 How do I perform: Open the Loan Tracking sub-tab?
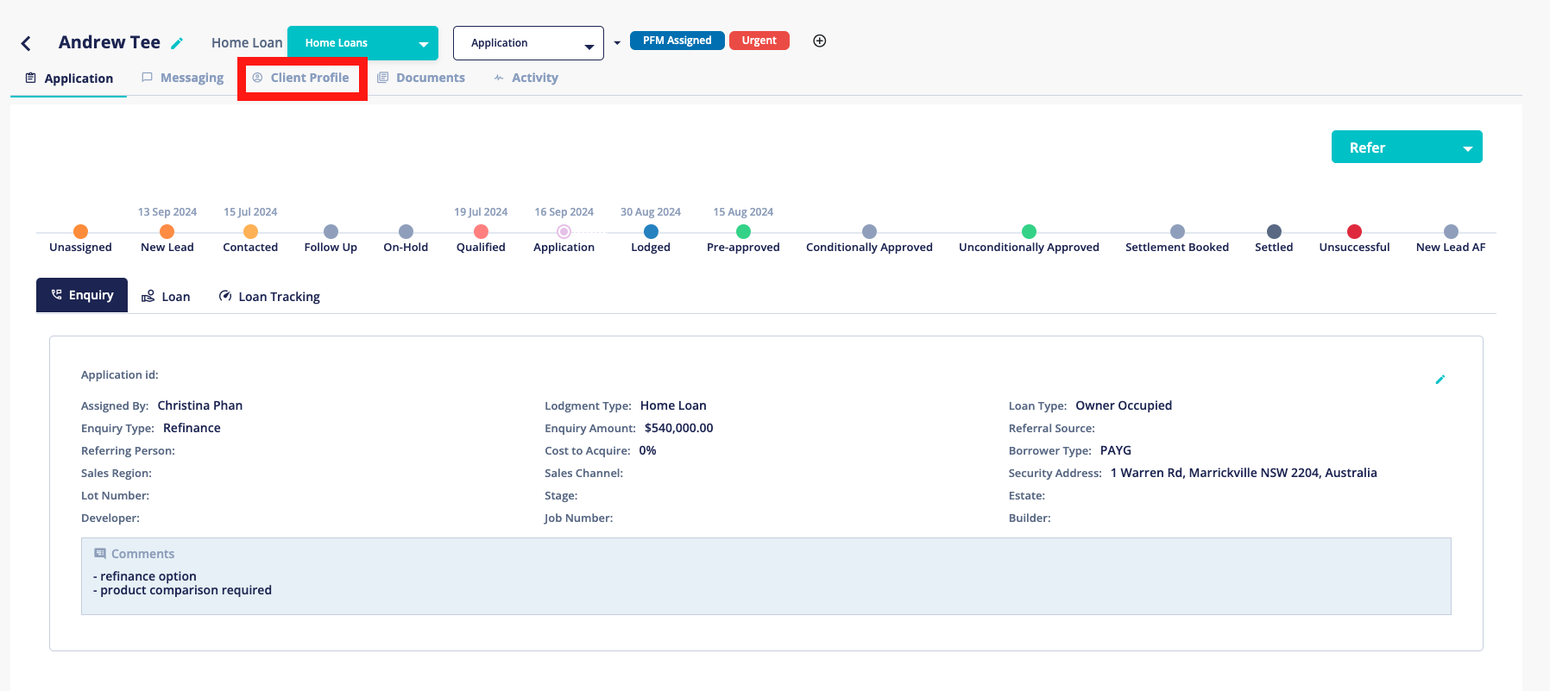click(269, 296)
